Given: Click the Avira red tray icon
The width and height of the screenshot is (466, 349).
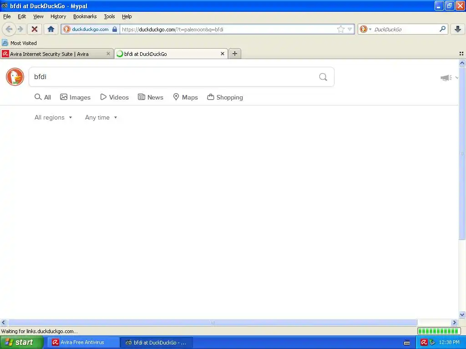Looking at the screenshot, I should [x=424, y=342].
